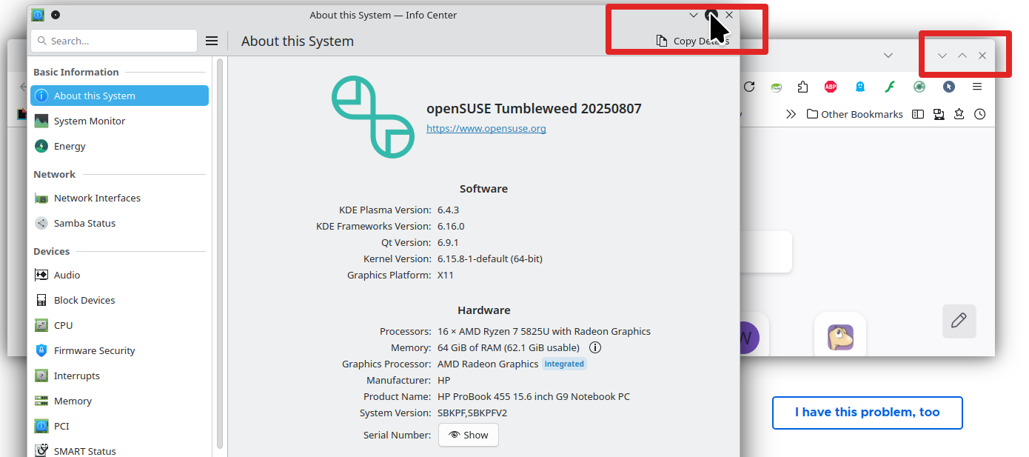Open browser History clock icon

(980, 114)
